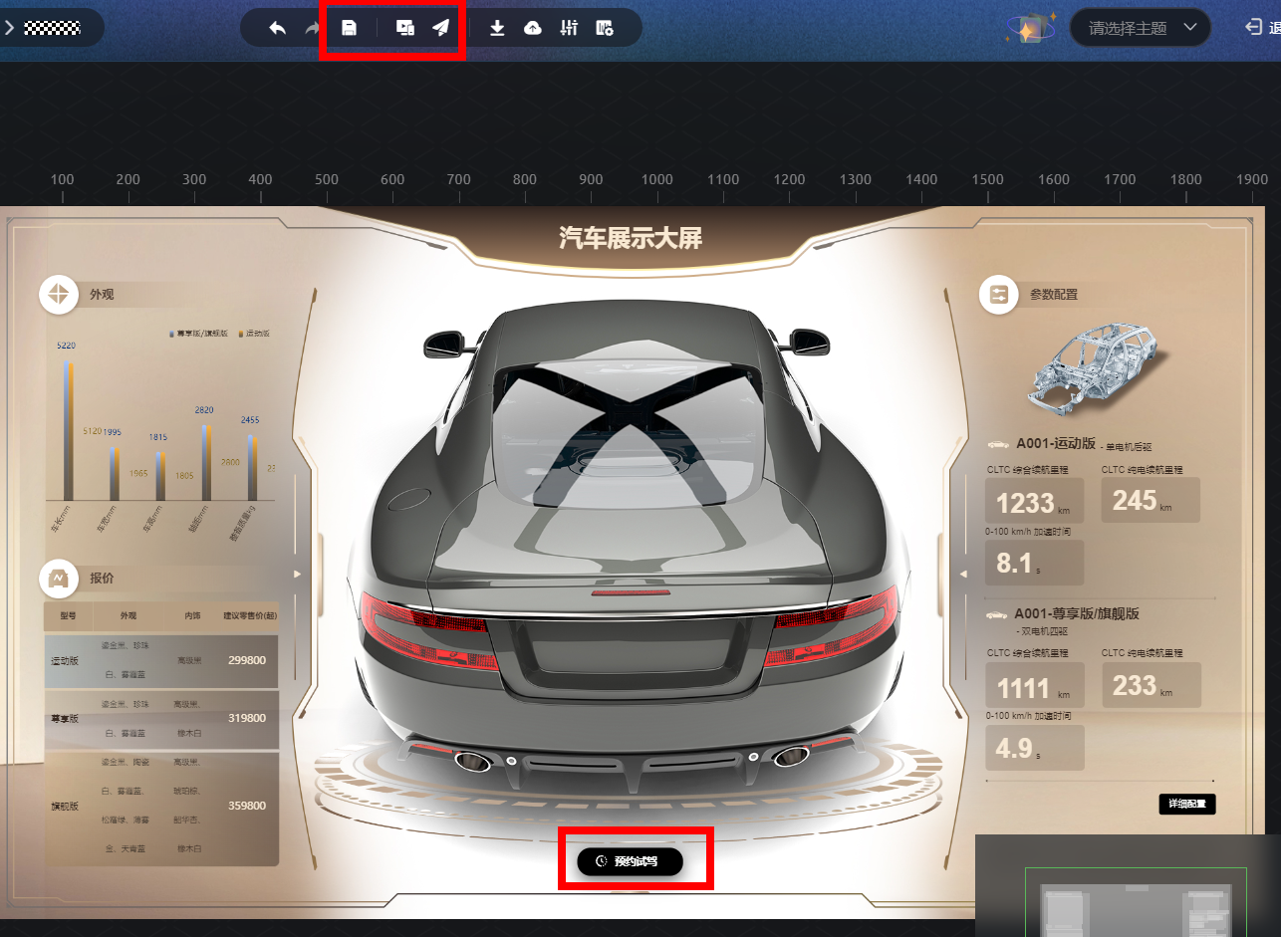This screenshot has width=1281, height=937.
Task: Click the car icon beside A001-运动版
Action: click(998, 444)
